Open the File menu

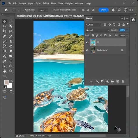[x=9, y=3]
